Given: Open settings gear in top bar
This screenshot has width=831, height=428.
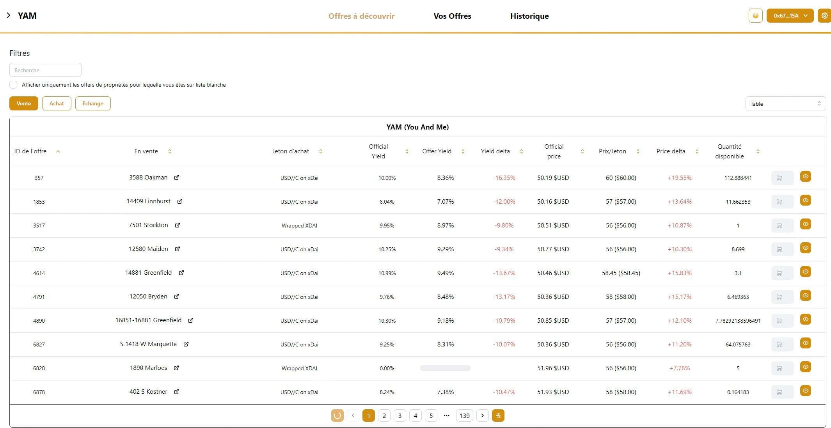Looking at the screenshot, I should point(824,16).
